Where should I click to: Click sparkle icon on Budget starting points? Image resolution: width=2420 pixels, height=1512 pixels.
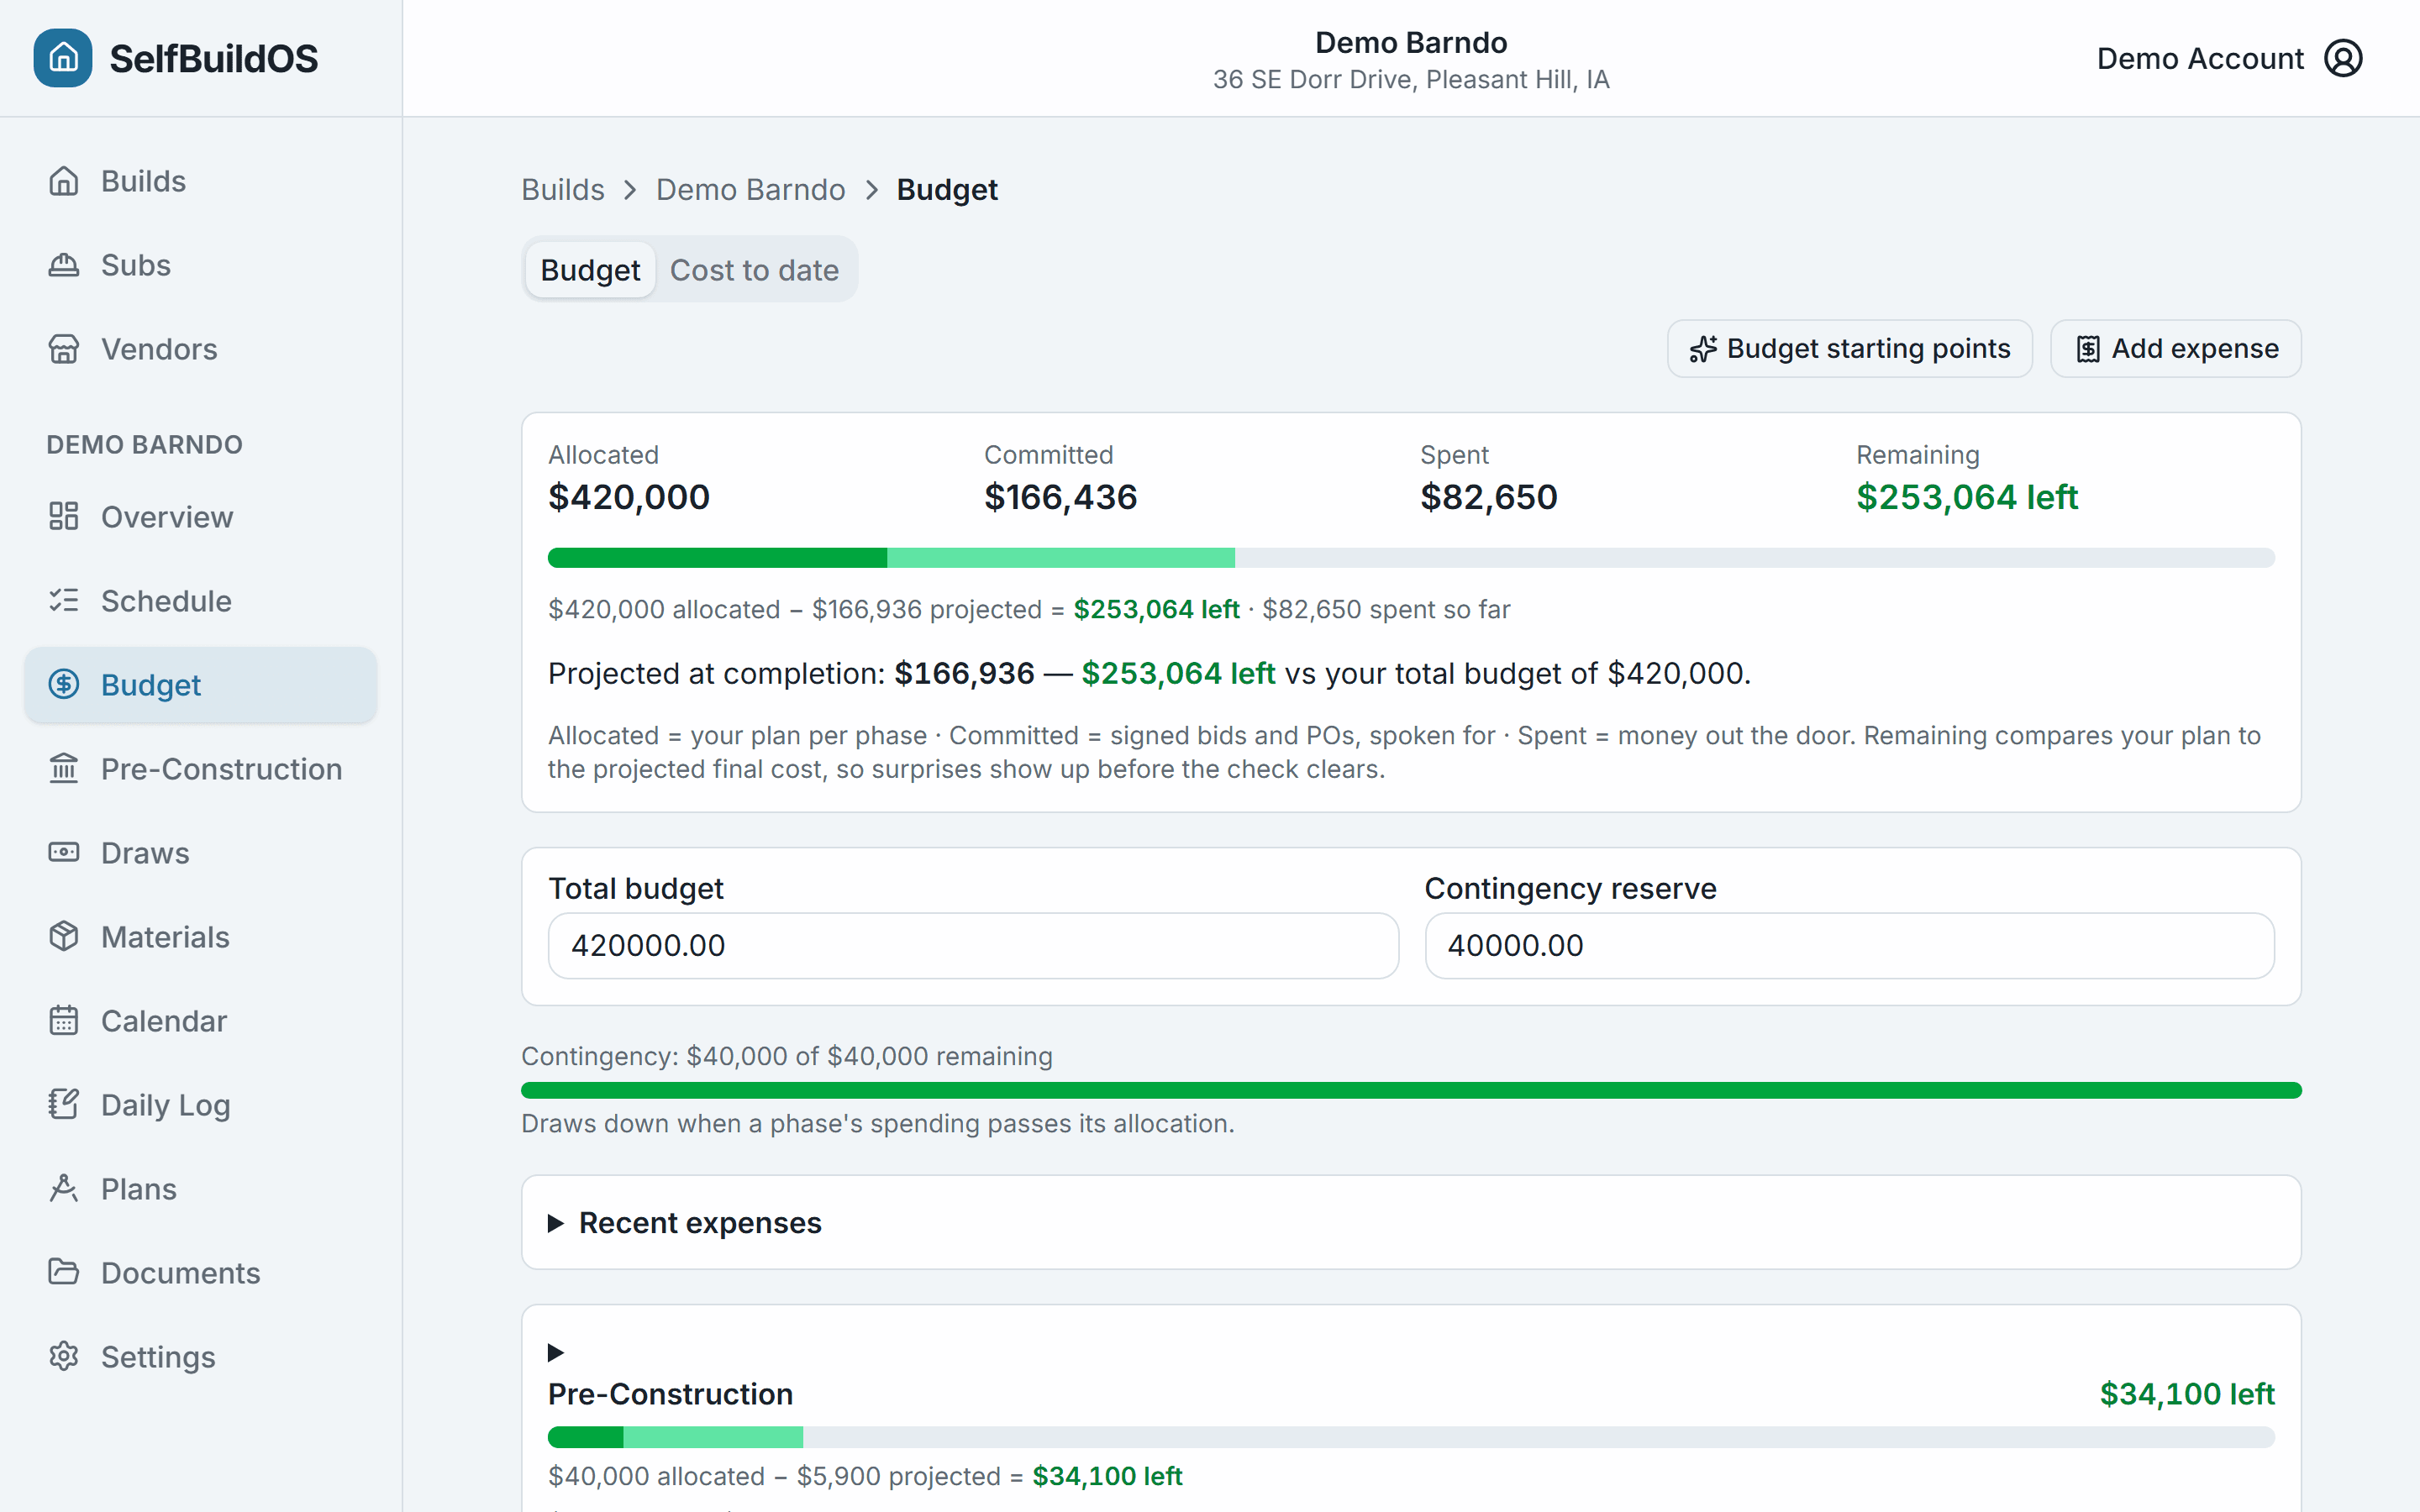pos(1703,349)
